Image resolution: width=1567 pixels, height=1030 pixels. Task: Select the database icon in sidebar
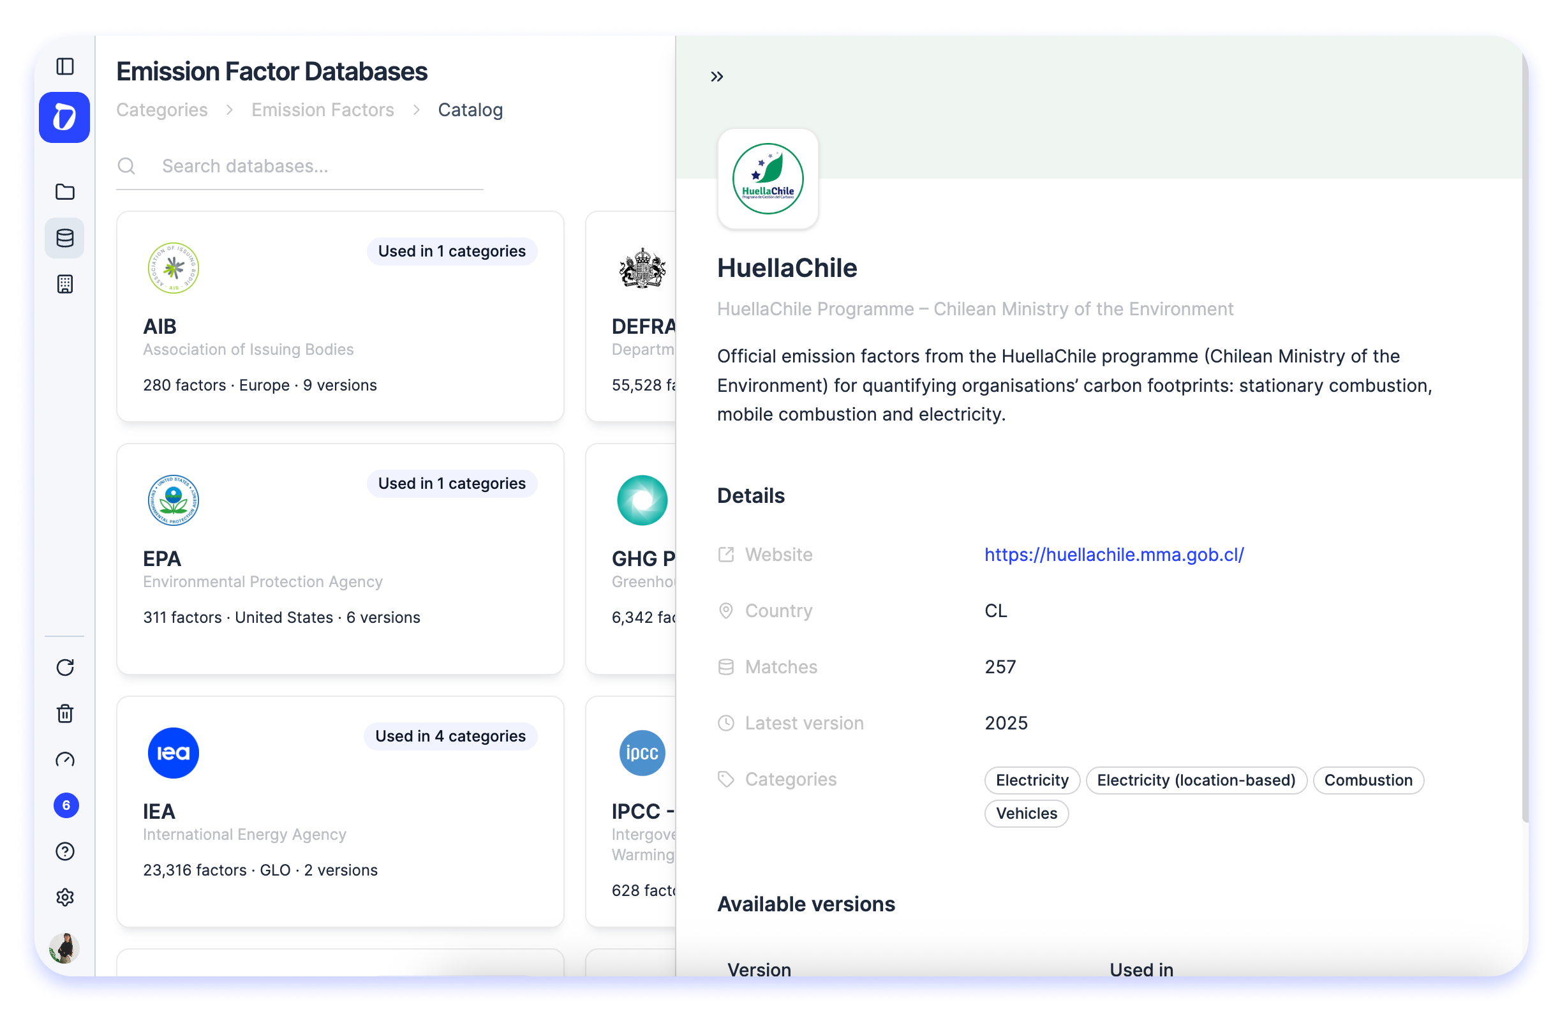point(65,239)
